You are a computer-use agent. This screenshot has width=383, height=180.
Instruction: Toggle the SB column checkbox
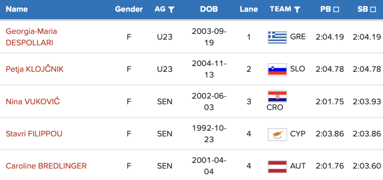click(x=373, y=10)
